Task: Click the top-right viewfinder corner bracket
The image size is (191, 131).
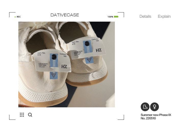Action: [121, 14]
